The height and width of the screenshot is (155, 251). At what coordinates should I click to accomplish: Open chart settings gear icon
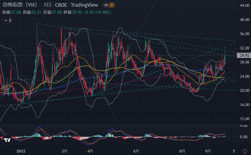tap(245, 151)
